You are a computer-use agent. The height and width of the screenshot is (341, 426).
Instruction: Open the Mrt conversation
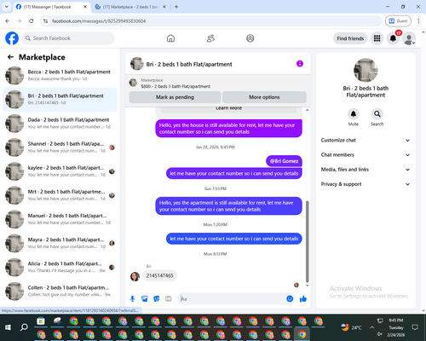click(x=60, y=195)
